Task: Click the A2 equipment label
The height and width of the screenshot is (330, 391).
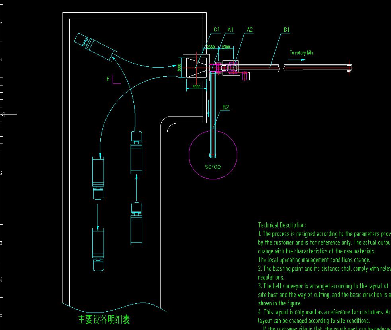Action: [x=250, y=30]
